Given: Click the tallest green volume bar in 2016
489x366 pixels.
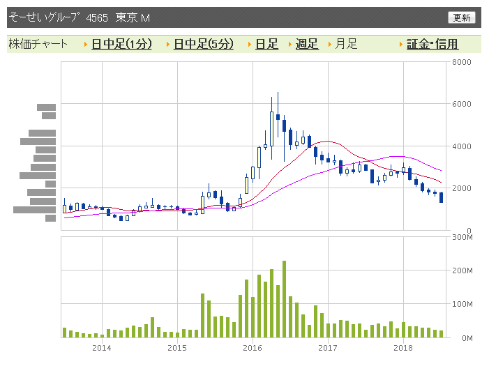Looking at the screenshot, I should tap(284, 299).
